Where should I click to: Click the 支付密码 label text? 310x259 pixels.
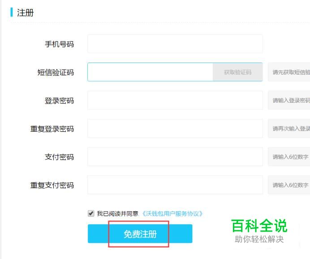(59, 157)
